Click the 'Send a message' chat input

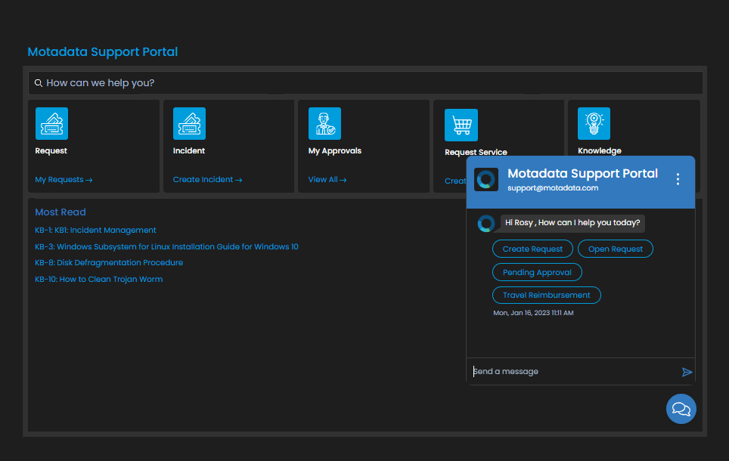[x=574, y=371]
